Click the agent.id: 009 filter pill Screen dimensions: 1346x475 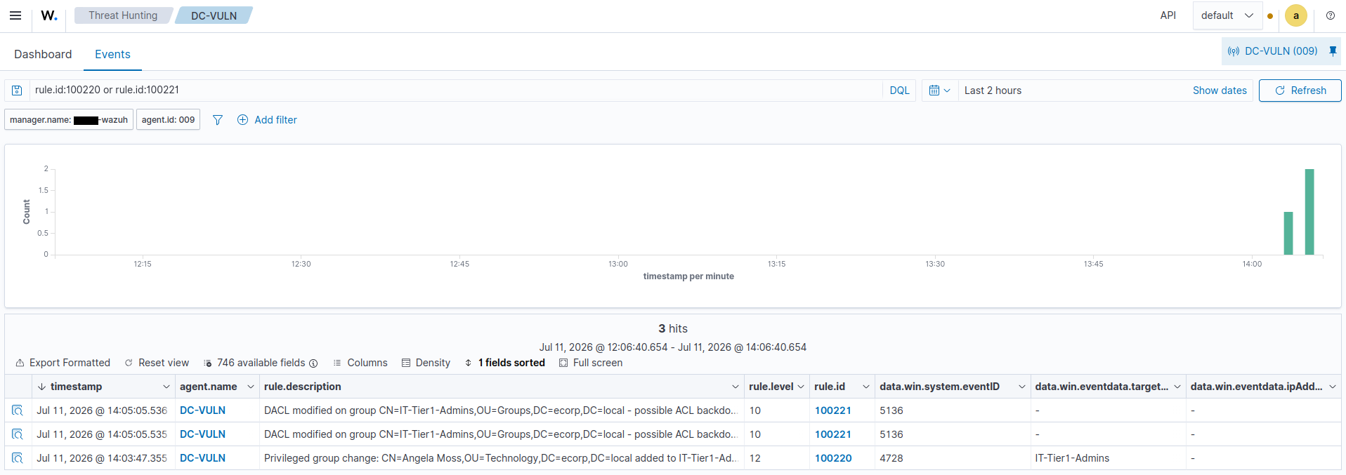click(x=168, y=120)
